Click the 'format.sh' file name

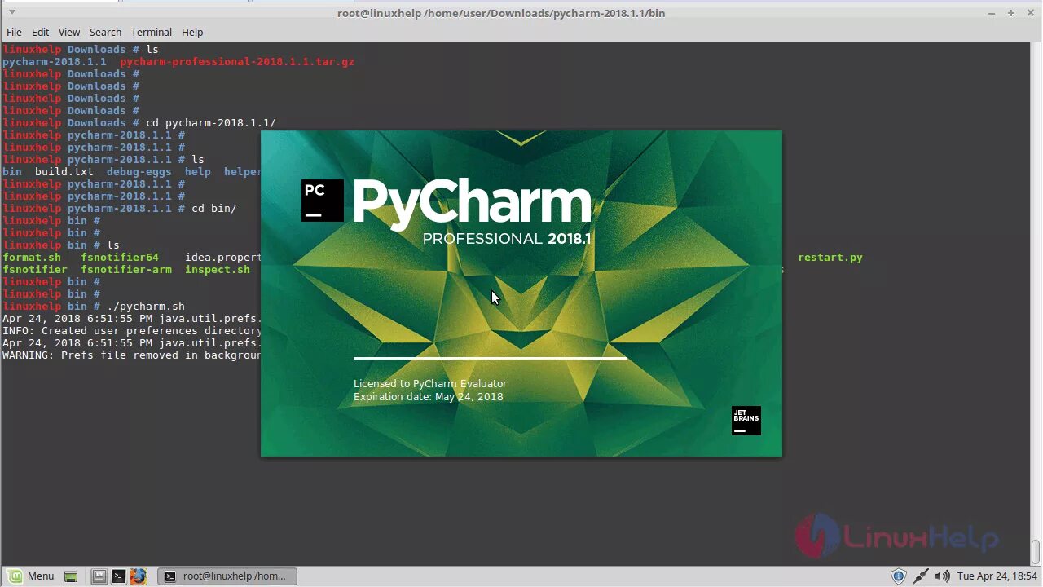[32, 258]
